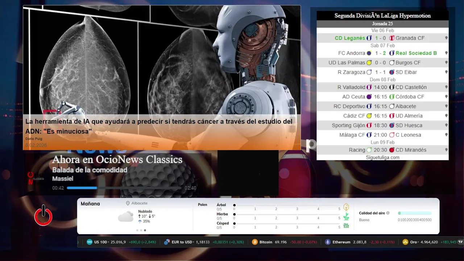The image size is (464, 261).
Task: Click the Buena air quality label
Action: (x=364, y=220)
